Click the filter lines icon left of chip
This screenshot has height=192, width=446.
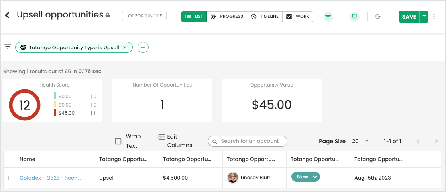[x=8, y=47]
